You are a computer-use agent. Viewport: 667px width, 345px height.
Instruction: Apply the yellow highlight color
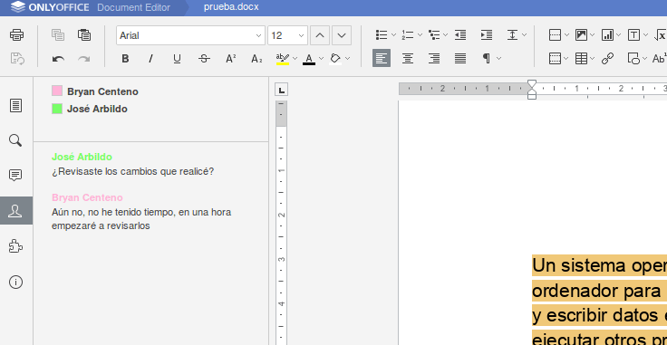click(x=283, y=59)
